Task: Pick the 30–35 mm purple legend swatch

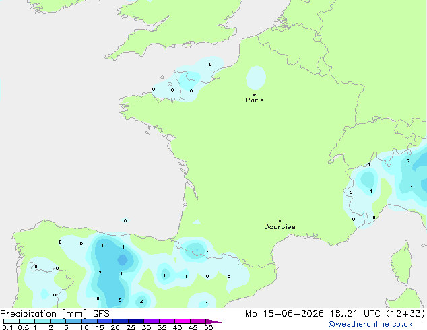Action: coord(152,321)
